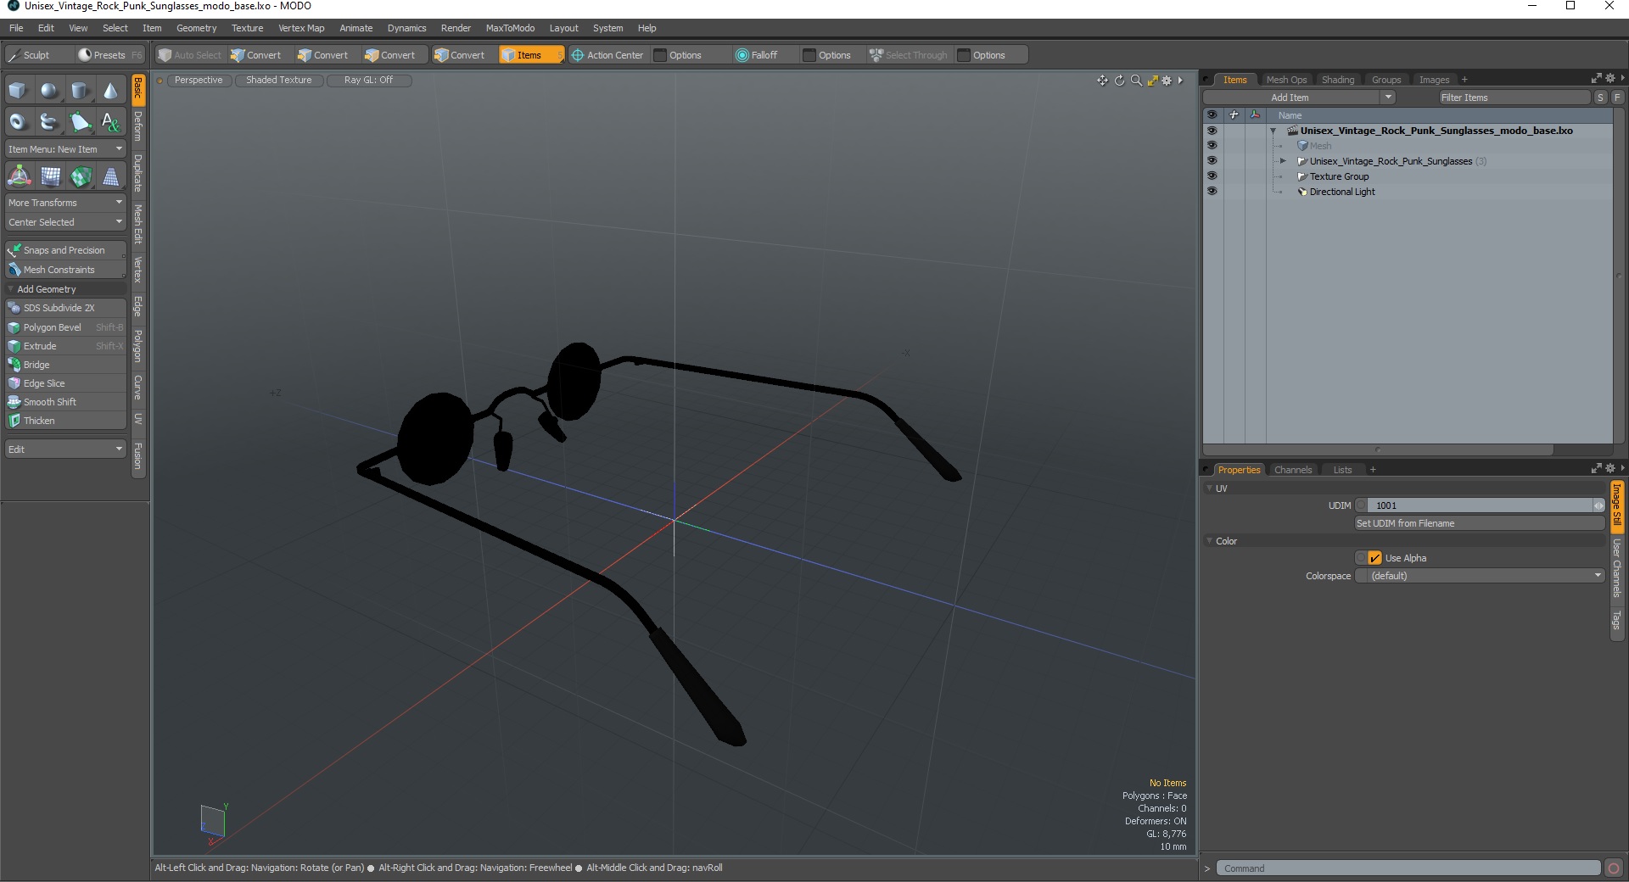1629x882 pixels.
Task: Switch to the Mesh Ops tab
Action: coord(1286,80)
